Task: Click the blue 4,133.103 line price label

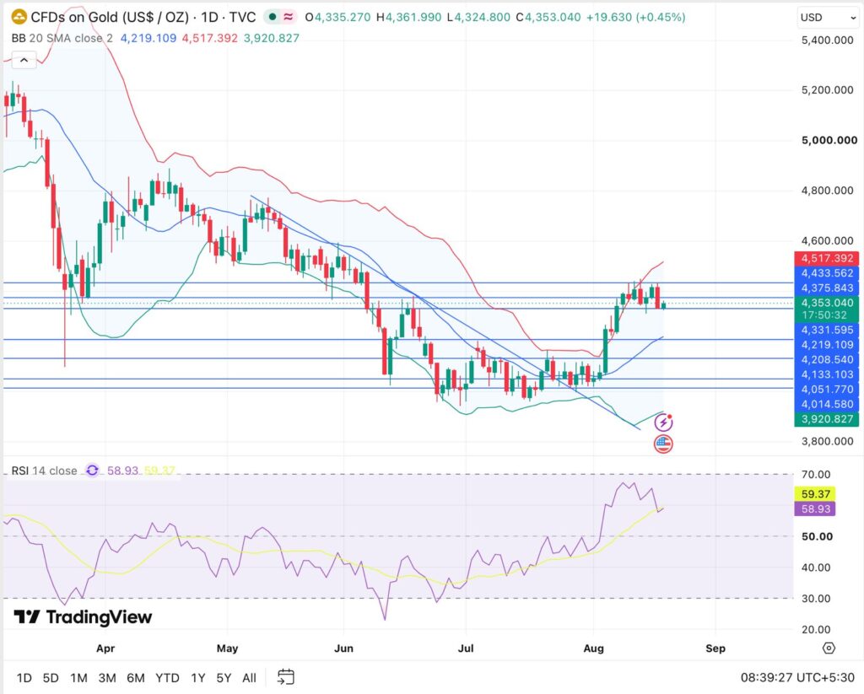Action: pyautogui.click(x=827, y=374)
